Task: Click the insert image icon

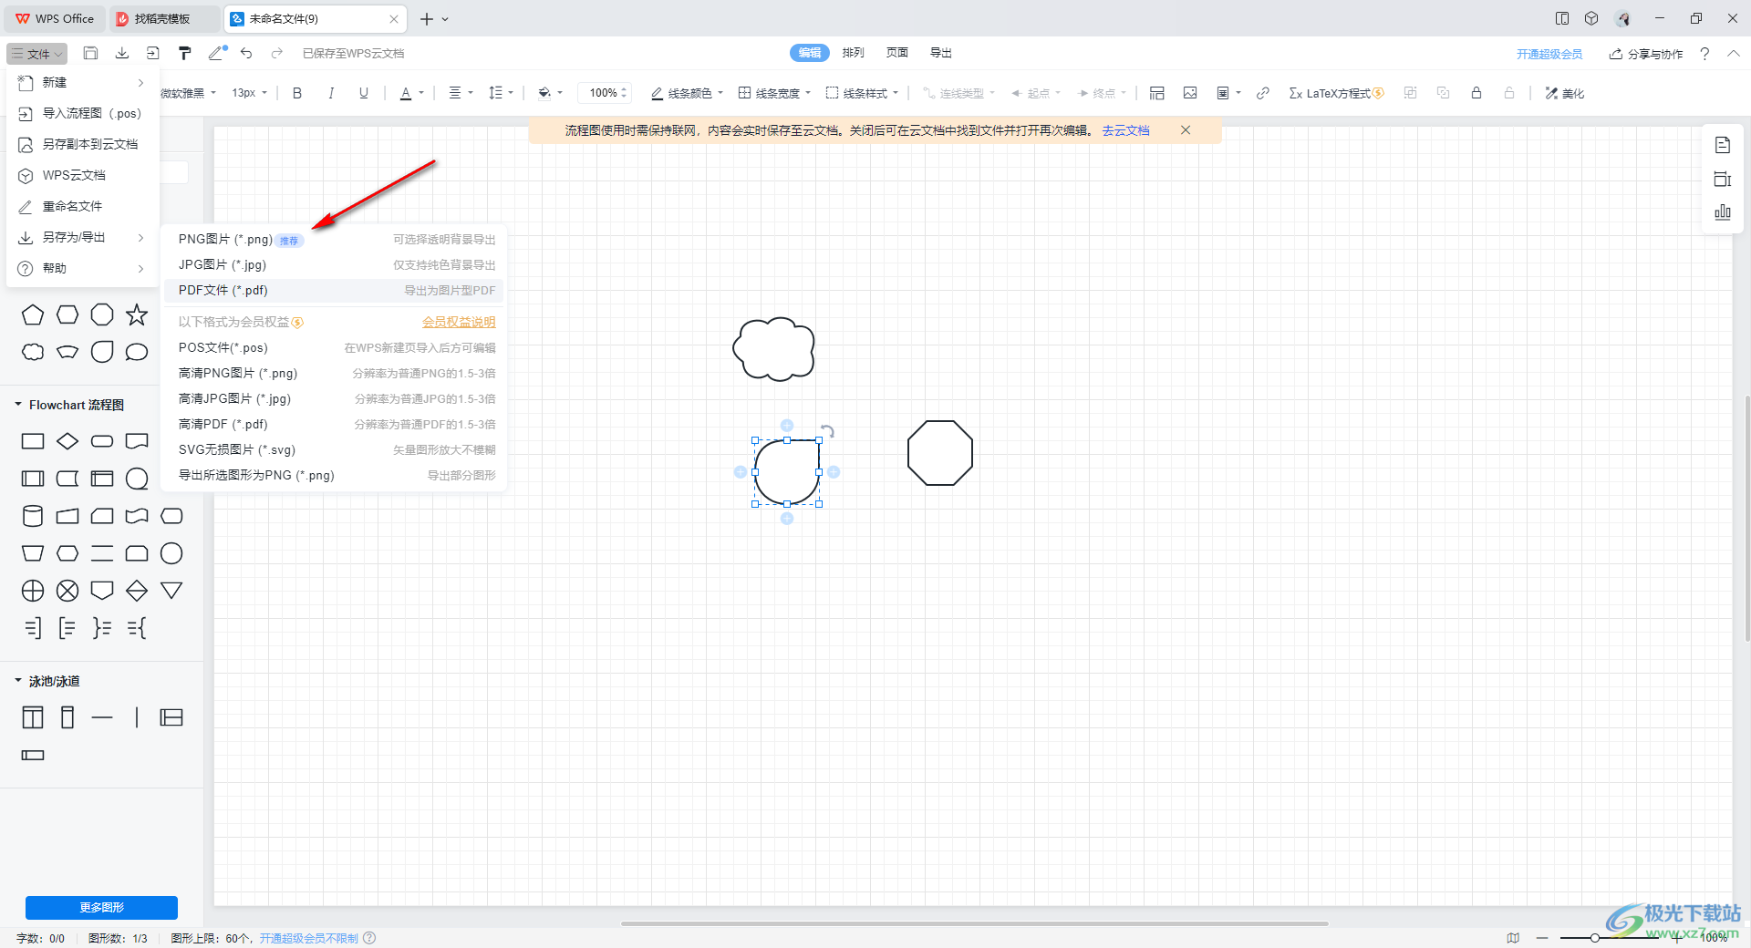Action: (x=1190, y=93)
